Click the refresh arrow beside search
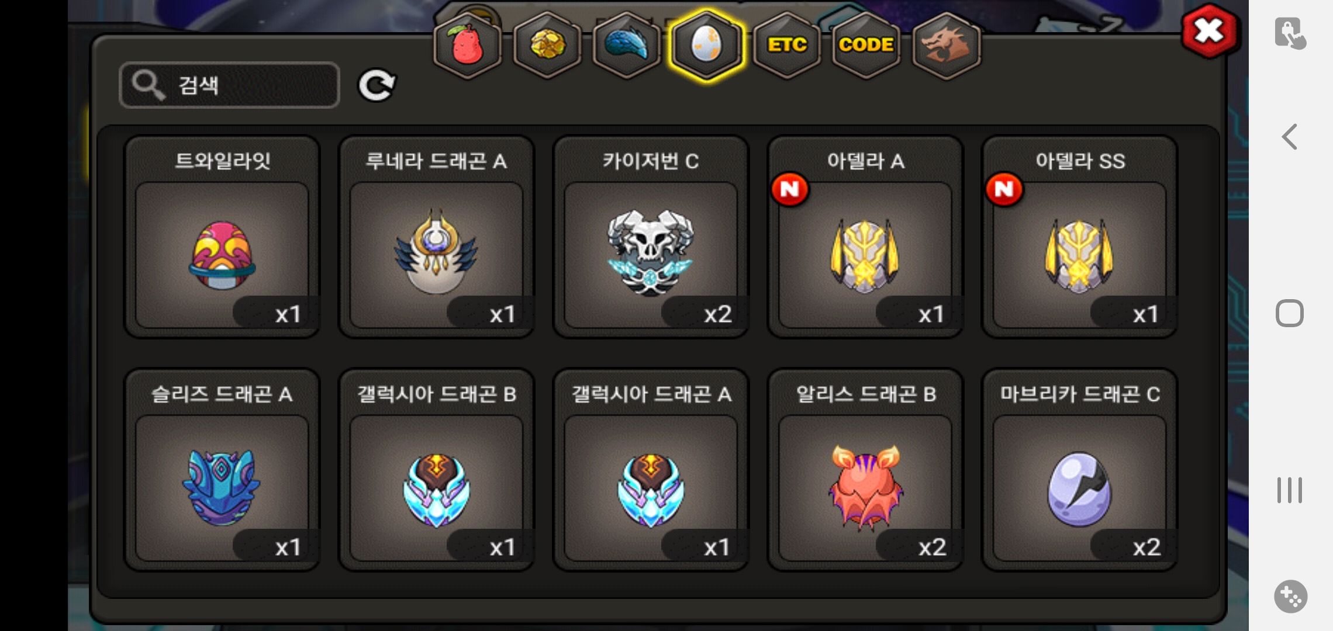Image resolution: width=1333 pixels, height=631 pixels. click(x=377, y=85)
